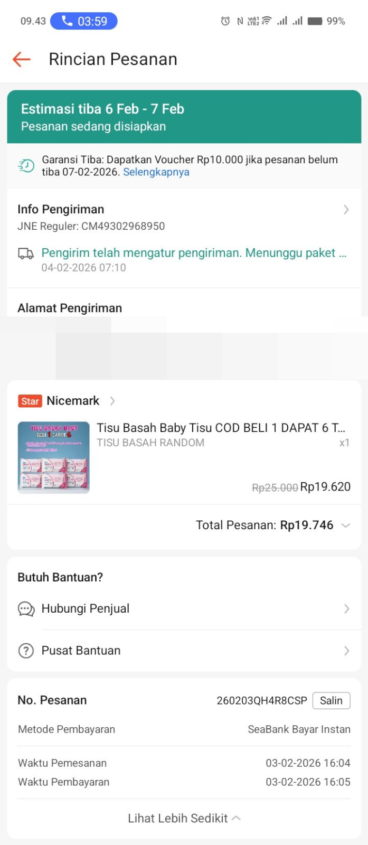Open the Tisu Basah Baby product thumbnail
Viewport: 368px width, 845px height.
point(53,457)
